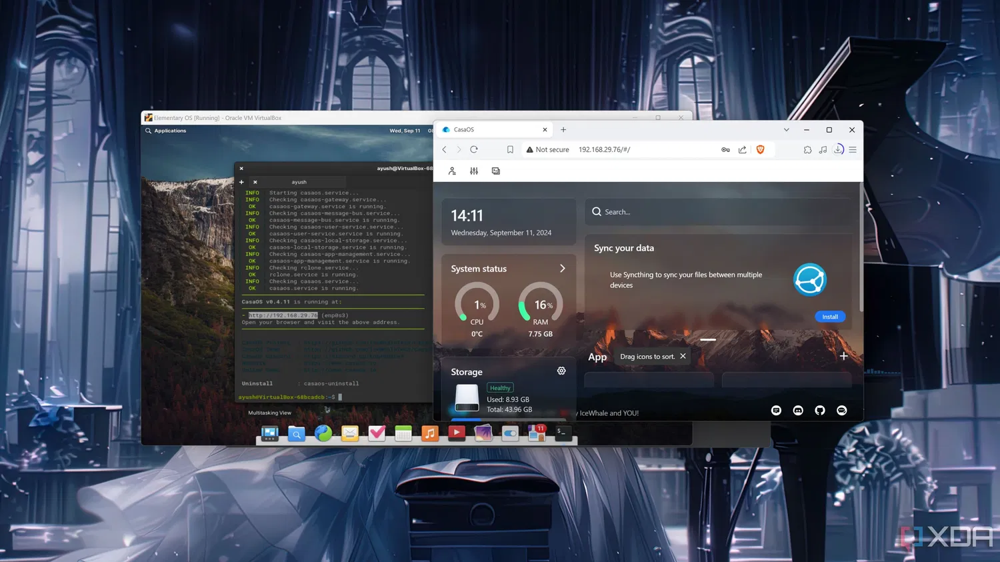Screen dimensions: 1000x562
Task: Expand the System status panel arrow
Action: [562, 268]
